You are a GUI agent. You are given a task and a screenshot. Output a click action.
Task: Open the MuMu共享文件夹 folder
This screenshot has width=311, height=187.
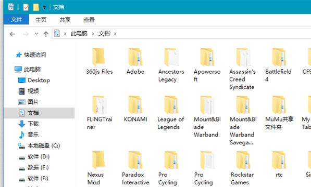pos(279,113)
